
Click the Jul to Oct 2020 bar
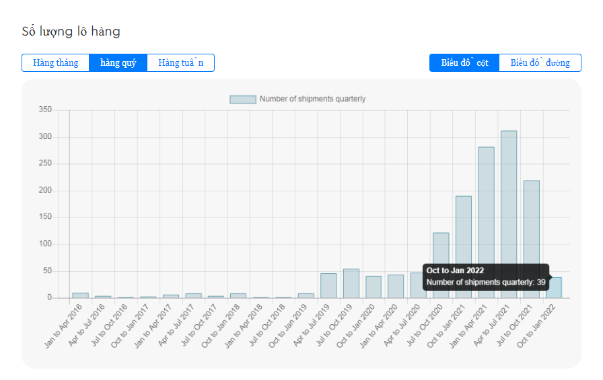441,265
